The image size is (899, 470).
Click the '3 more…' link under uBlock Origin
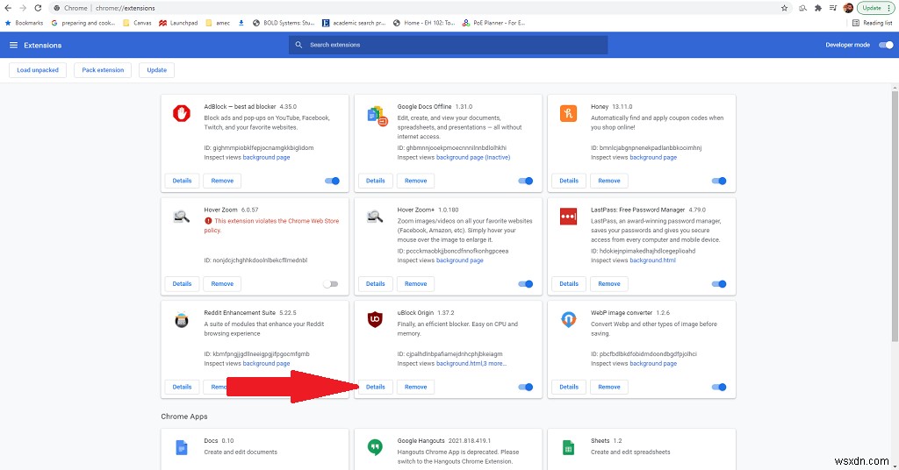point(495,364)
